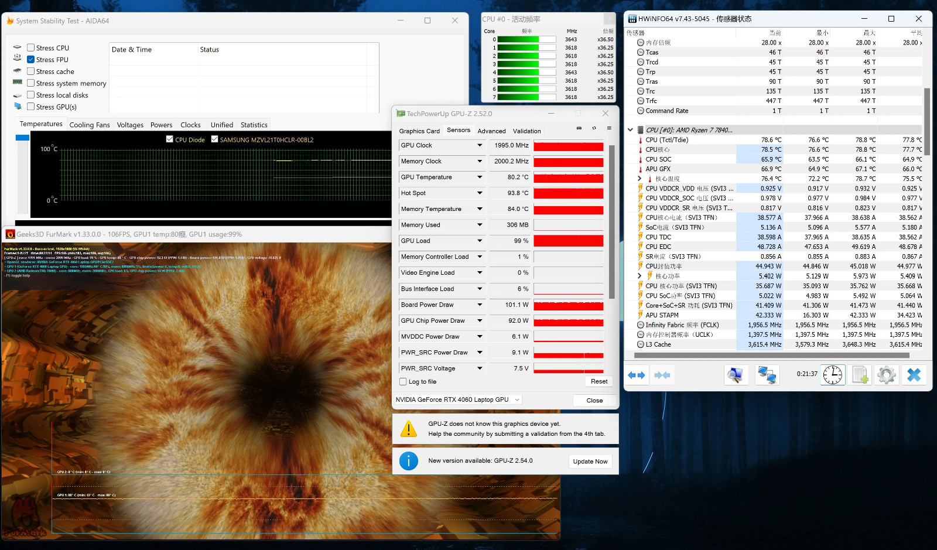Image resolution: width=937 pixels, height=550 pixels.
Task: Open the Clocks tab in AIDA64
Action: (190, 125)
